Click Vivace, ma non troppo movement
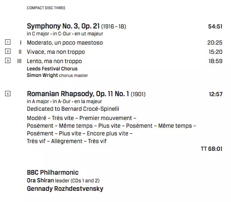The image size is (231, 202). [56, 52]
